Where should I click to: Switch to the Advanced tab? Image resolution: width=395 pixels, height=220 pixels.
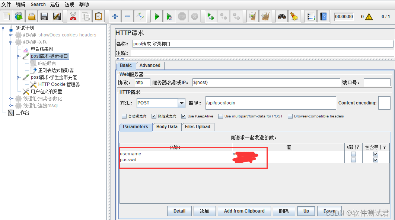click(x=150, y=65)
